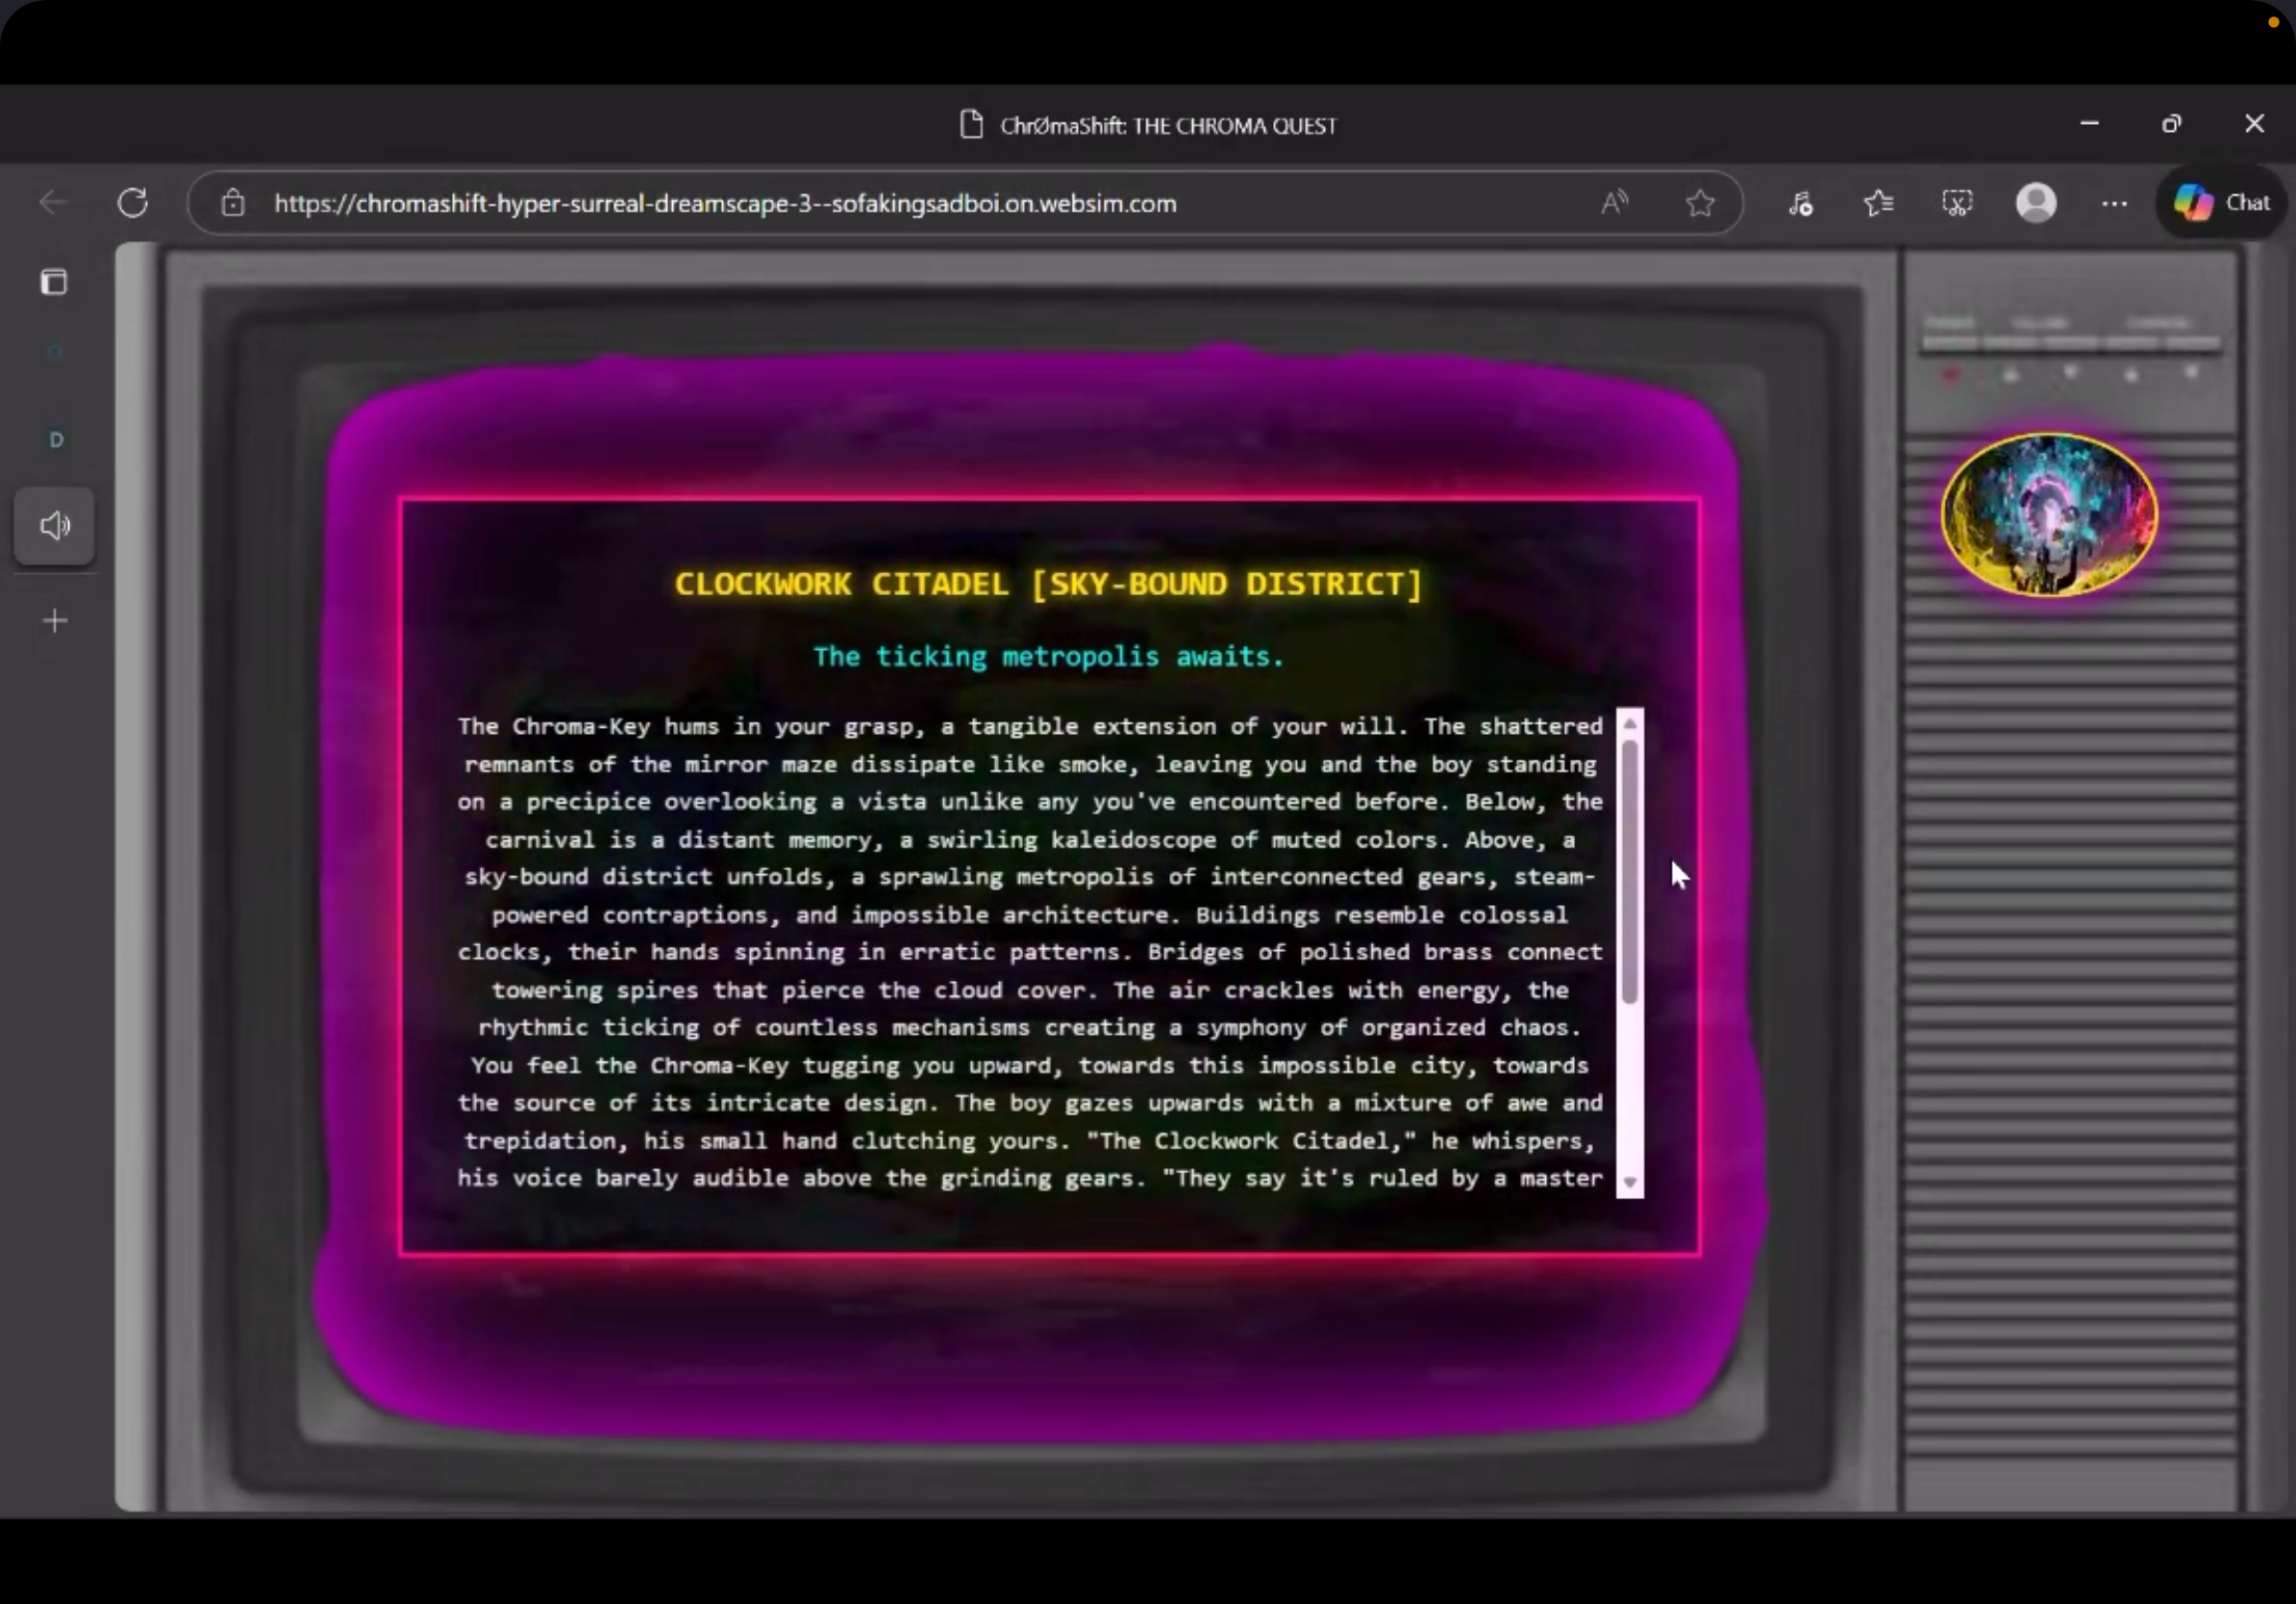Viewport: 2296px width, 1604px height.
Task: Activate Read Aloud in address bar
Action: [1614, 203]
